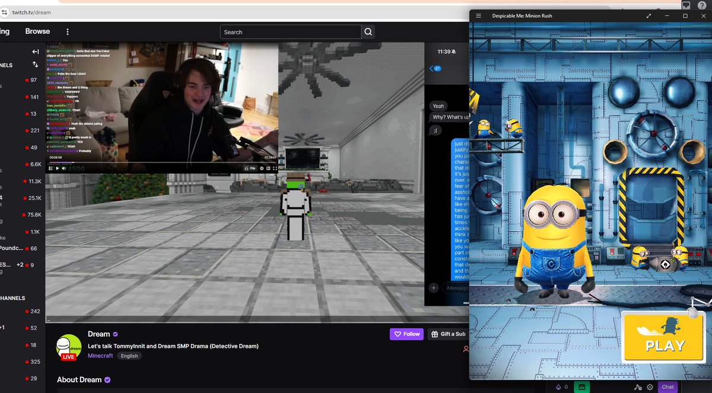
Task: Create a Clip from the embedded video
Action: (250, 168)
